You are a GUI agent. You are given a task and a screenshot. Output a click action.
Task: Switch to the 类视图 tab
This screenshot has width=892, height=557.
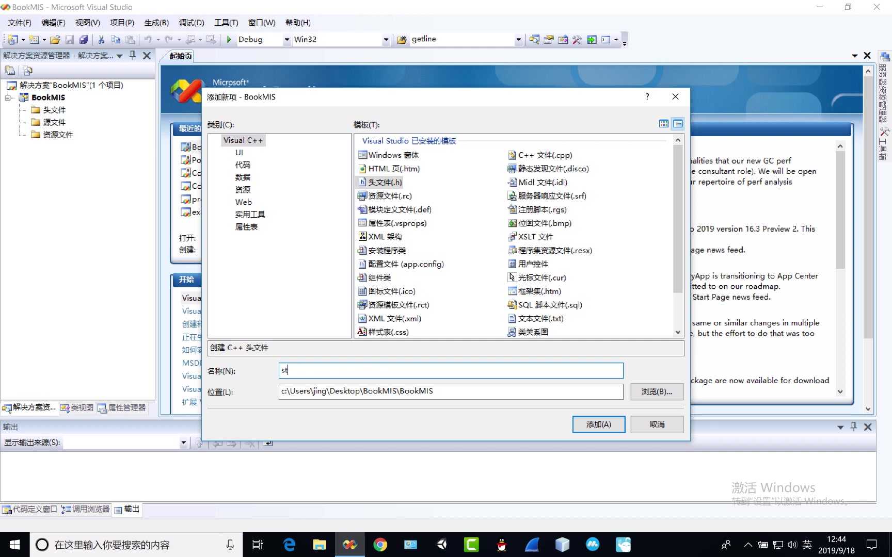click(77, 408)
